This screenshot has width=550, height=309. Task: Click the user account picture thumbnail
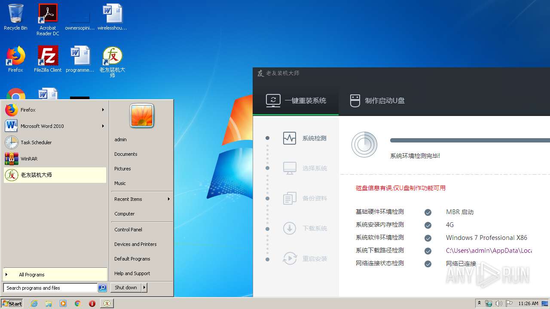142,116
